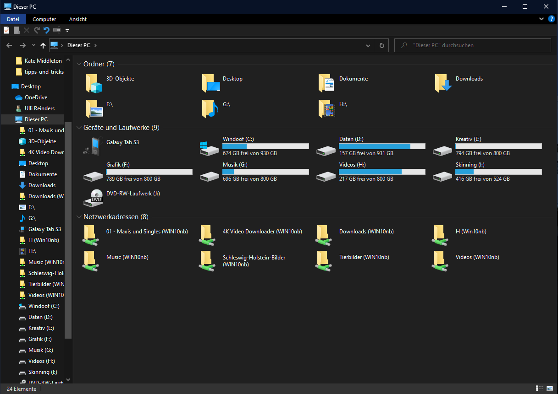Screen dimensions: 558x394
Task: Open the Ansicht ribbon tab
Action: pyautogui.click(x=78, y=19)
